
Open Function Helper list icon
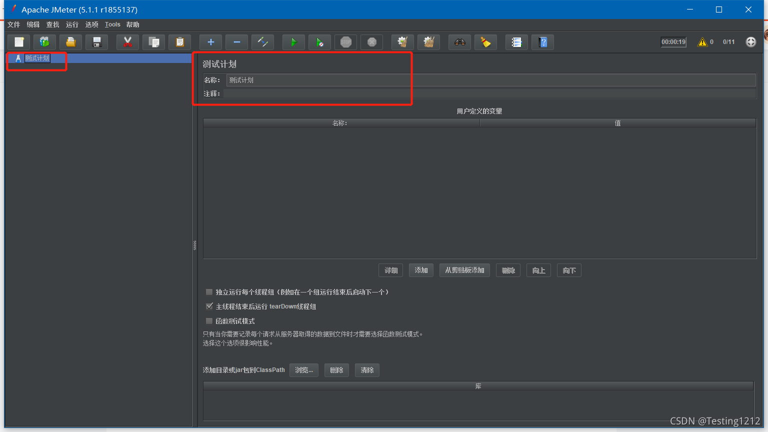(x=517, y=42)
